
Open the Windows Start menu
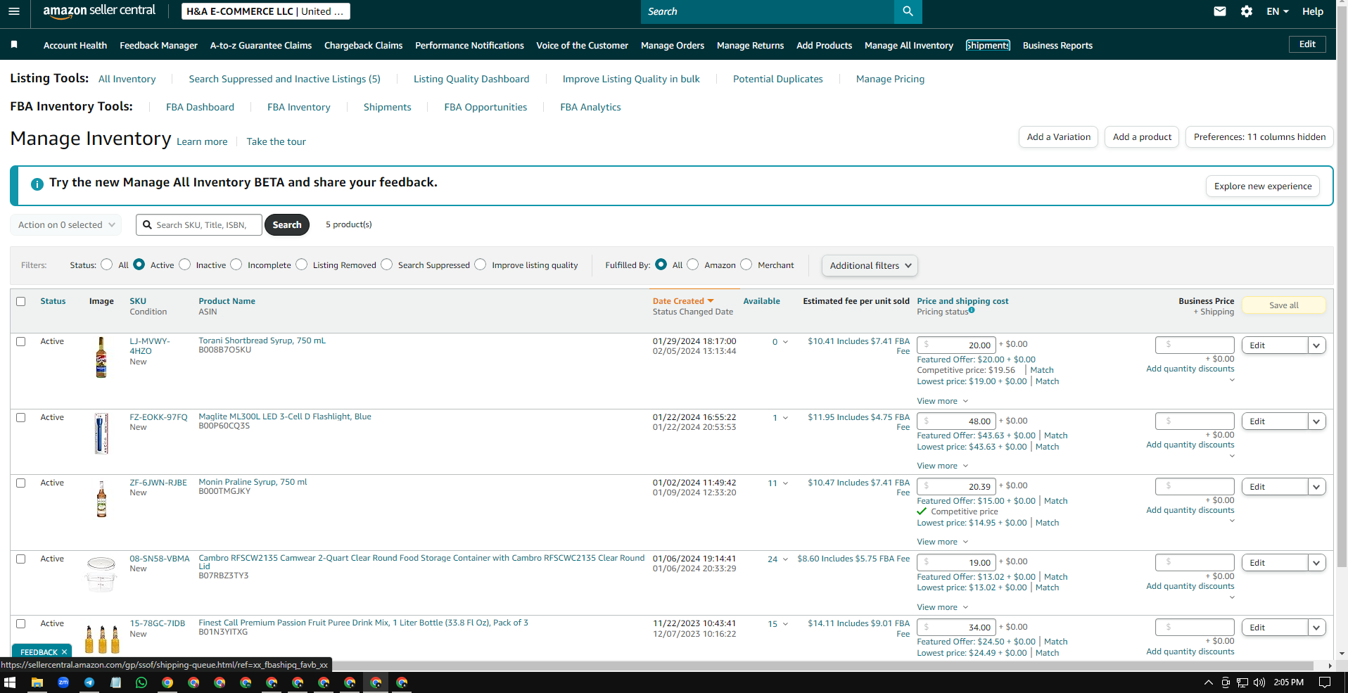pyautogui.click(x=10, y=682)
